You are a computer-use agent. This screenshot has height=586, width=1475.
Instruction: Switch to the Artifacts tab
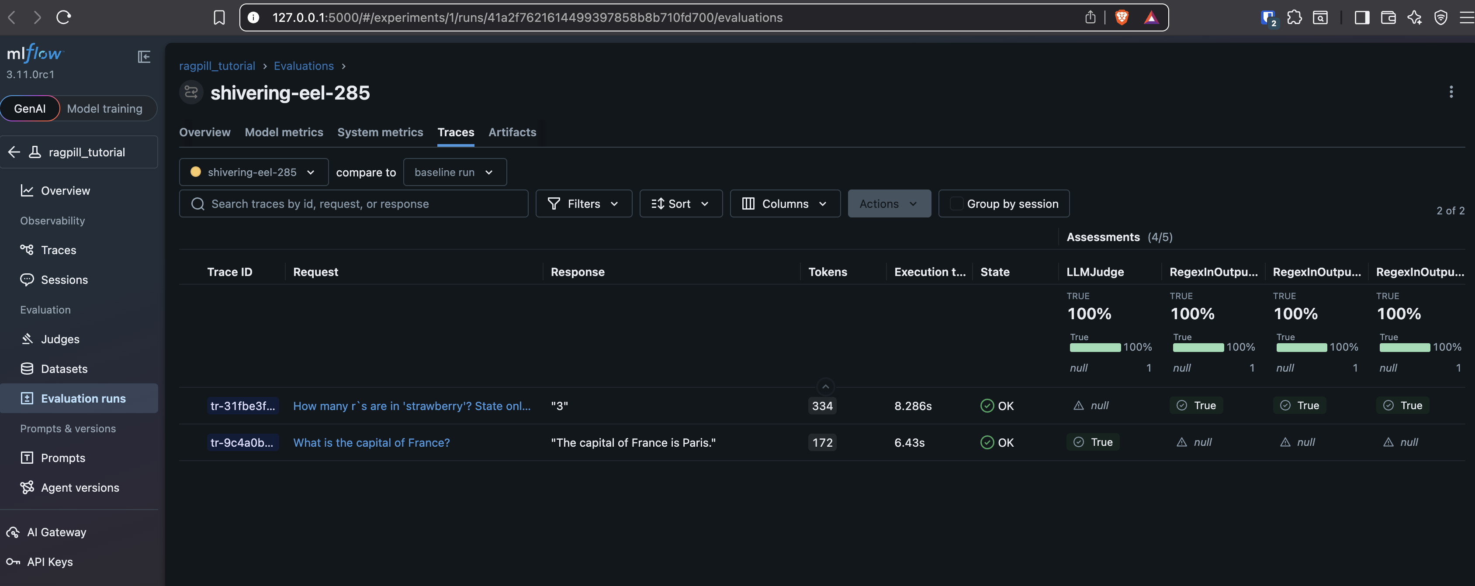(x=512, y=132)
